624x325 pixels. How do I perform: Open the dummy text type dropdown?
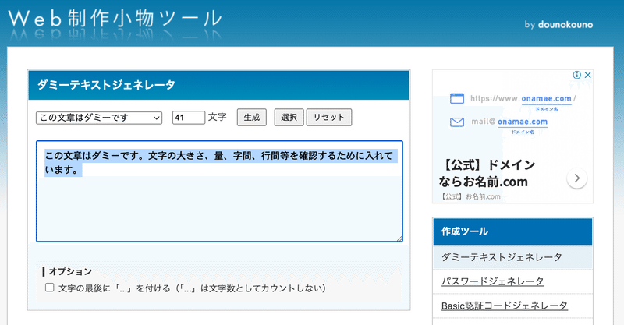[99, 118]
